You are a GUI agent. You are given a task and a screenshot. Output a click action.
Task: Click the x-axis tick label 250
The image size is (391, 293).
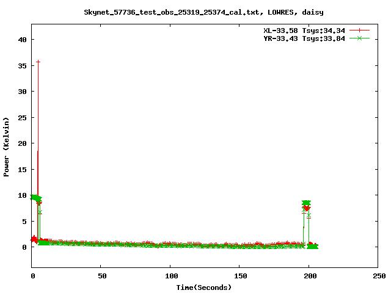[x=379, y=276]
